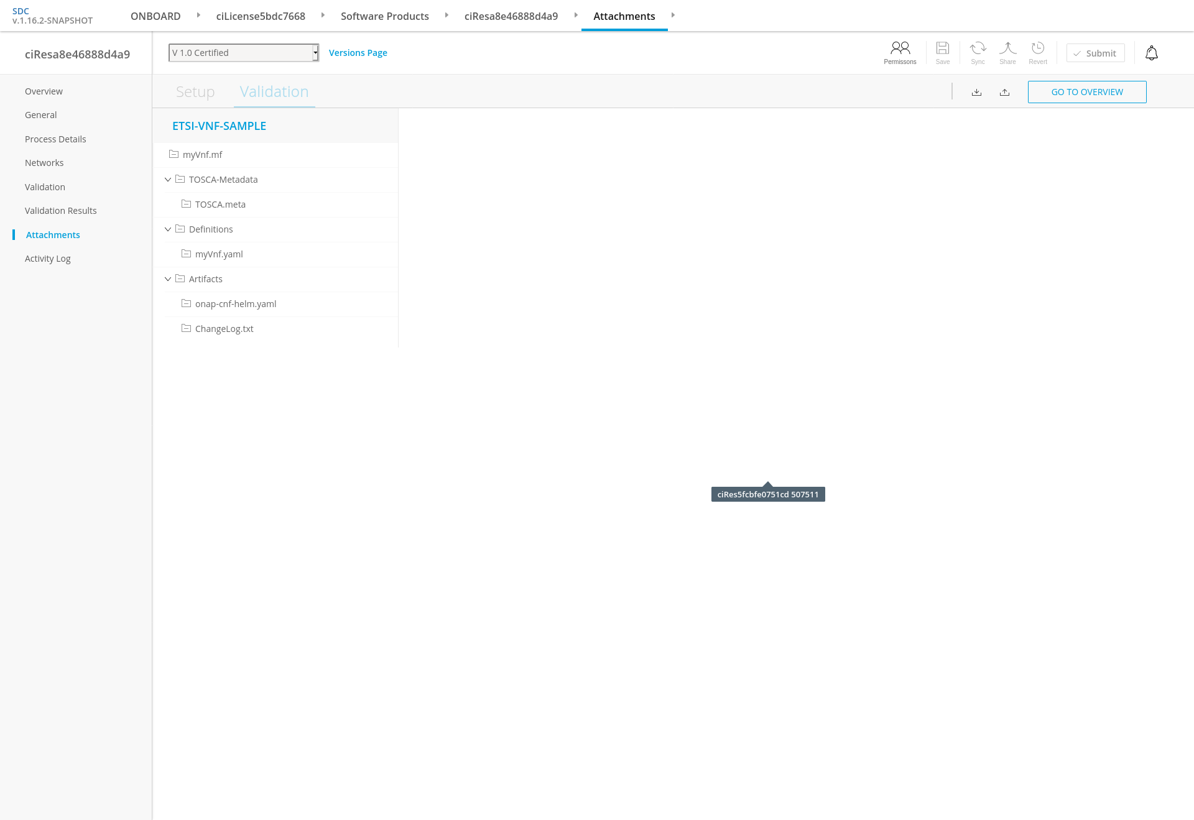Click the download attachment icon
1194x820 pixels.
[976, 92]
